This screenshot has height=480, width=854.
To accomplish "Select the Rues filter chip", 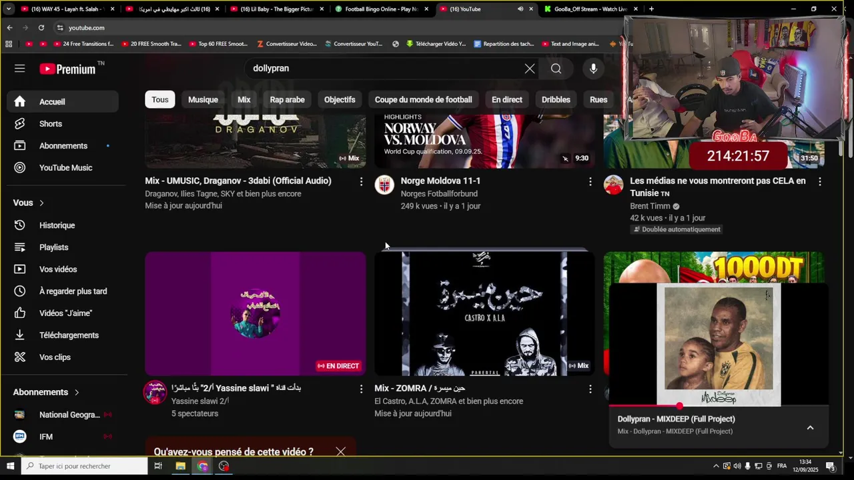I will [598, 99].
